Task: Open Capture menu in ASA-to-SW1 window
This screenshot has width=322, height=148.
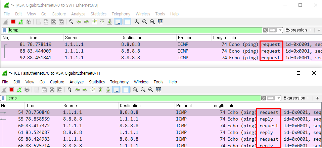Action: 59,14
